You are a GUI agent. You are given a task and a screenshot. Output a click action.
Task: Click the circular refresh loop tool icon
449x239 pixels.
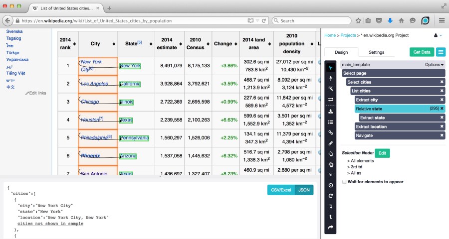(x=331, y=196)
